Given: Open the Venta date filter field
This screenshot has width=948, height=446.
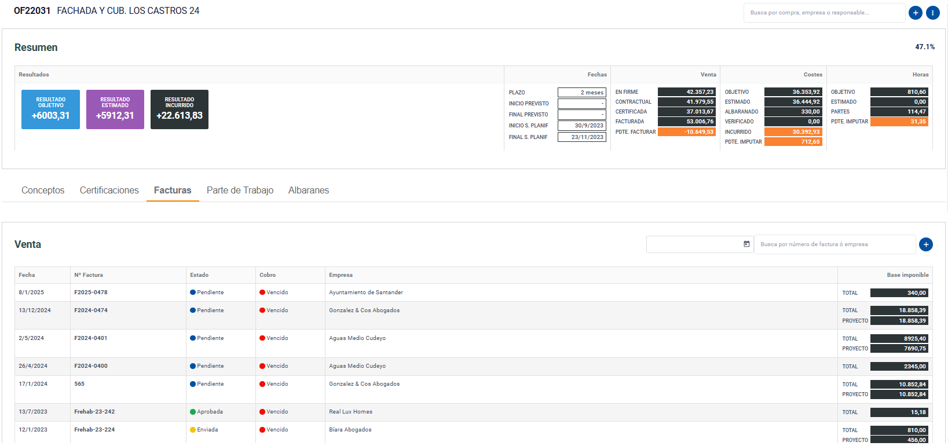Looking at the screenshot, I should 694,244.
